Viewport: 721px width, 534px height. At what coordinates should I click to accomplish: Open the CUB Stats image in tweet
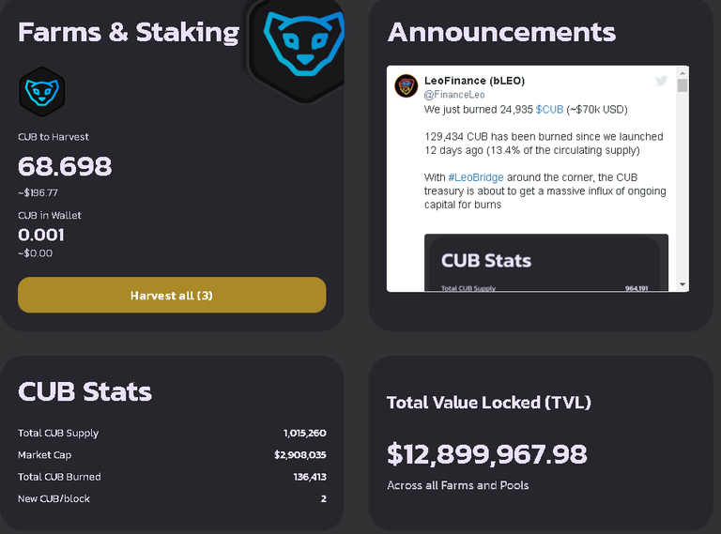(x=546, y=263)
